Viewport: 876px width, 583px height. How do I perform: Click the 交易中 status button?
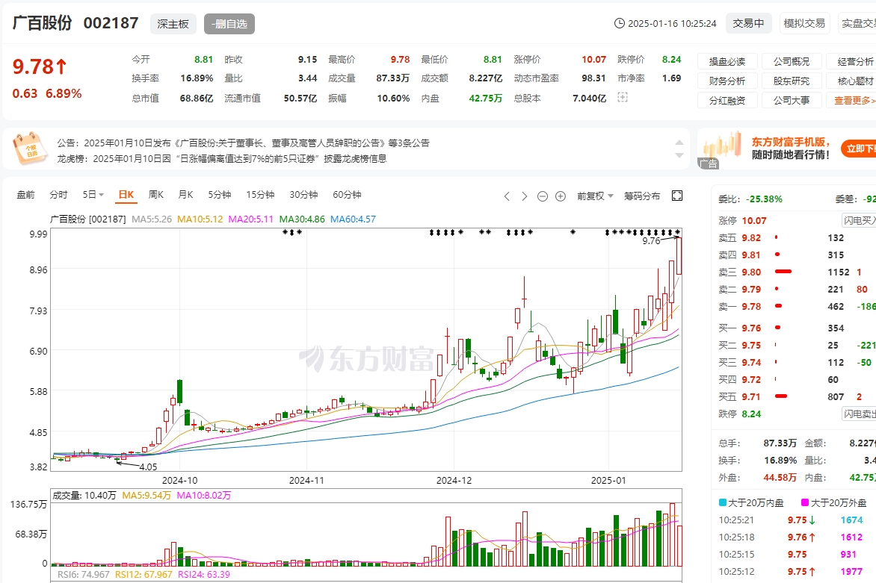coord(749,23)
